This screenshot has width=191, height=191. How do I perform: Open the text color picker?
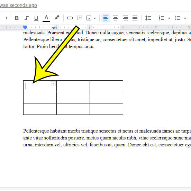46,18
